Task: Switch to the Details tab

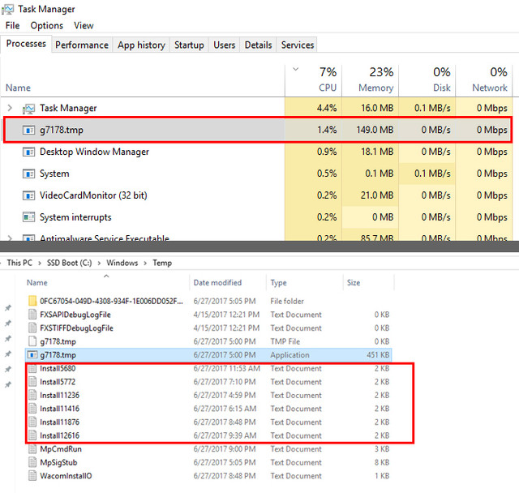Action: click(258, 45)
